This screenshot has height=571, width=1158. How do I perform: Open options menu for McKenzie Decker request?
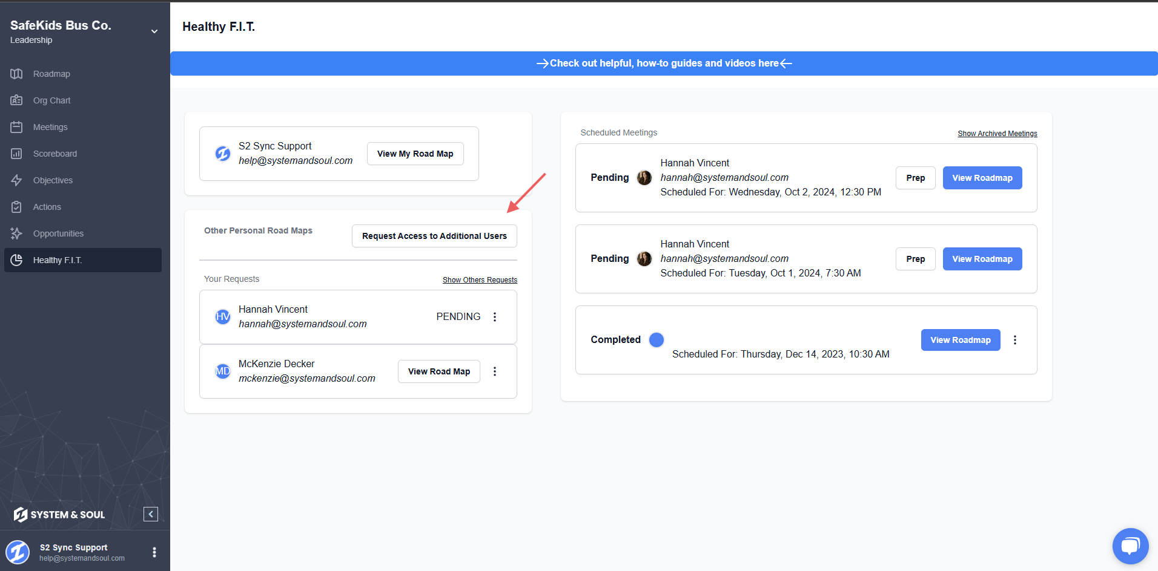click(x=495, y=371)
